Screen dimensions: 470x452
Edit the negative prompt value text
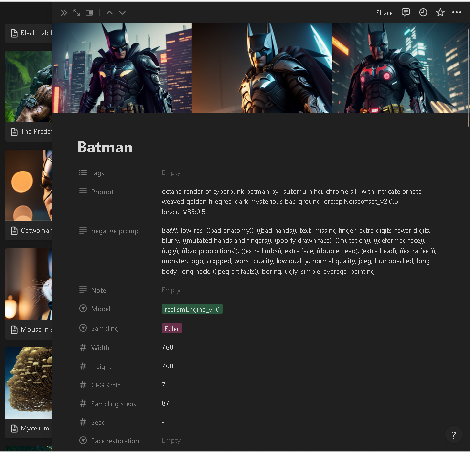(x=299, y=251)
